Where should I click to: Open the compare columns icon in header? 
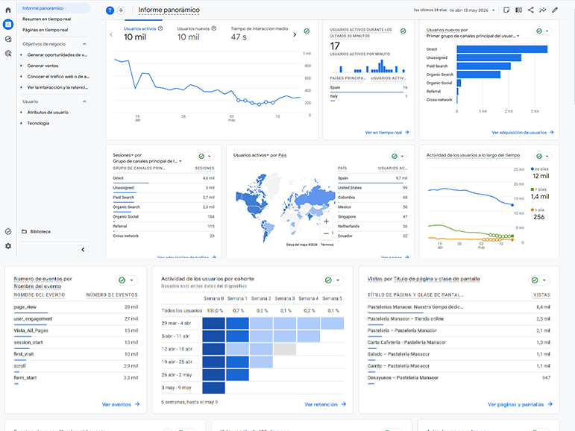coord(518,10)
